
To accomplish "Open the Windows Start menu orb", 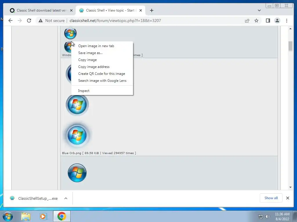I will 8,216.
